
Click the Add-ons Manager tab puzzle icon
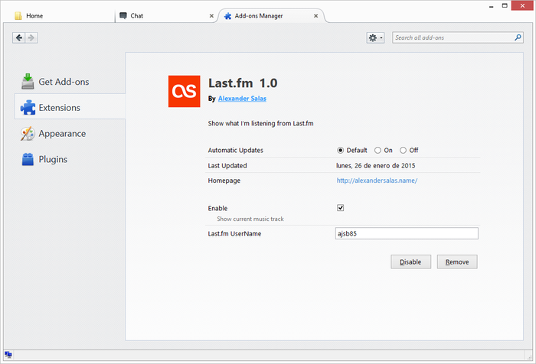click(227, 16)
